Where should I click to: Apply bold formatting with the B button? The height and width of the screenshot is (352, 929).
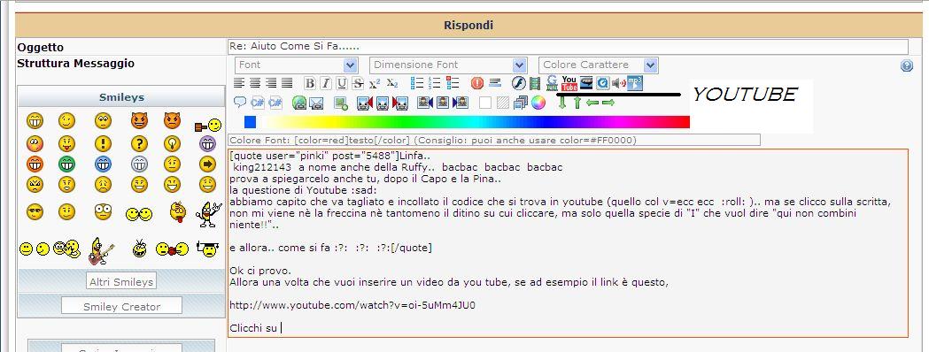310,83
